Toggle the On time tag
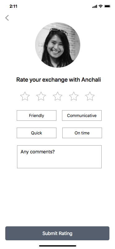This screenshot has width=115, height=249. pos(82,133)
